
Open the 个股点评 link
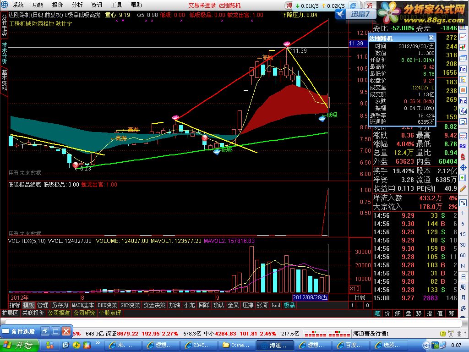110,313
